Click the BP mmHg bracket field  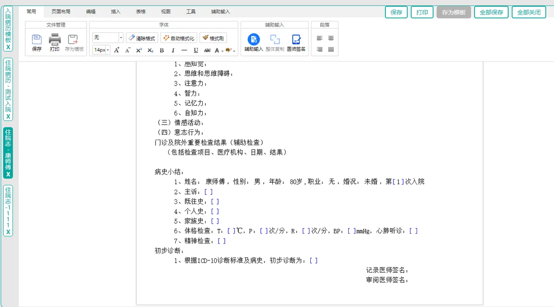point(351,231)
